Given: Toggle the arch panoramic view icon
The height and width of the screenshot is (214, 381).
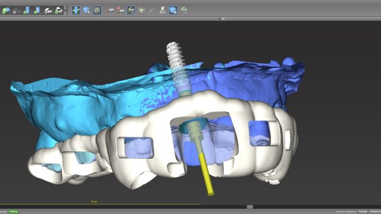Looking at the screenshot, I should pyautogui.click(x=97, y=10).
